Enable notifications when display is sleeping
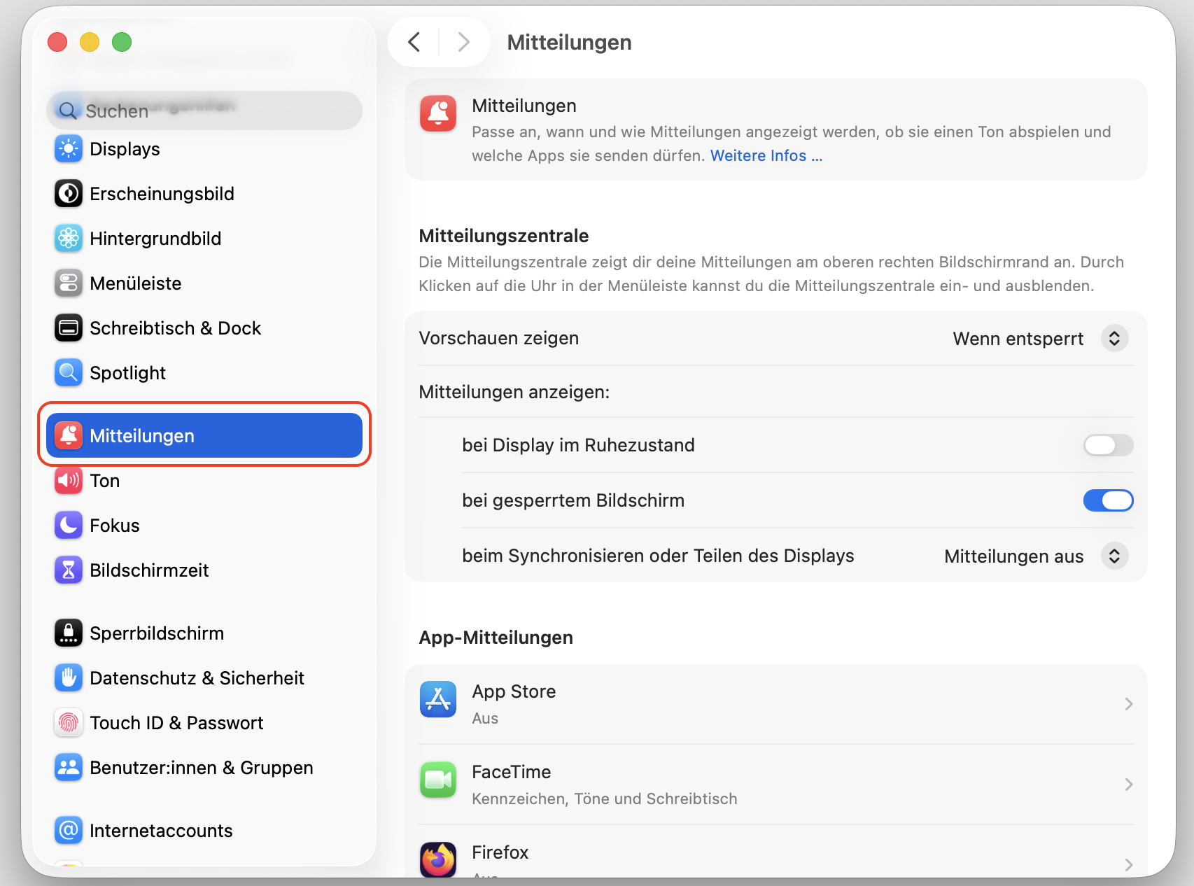Image resolution: width=1194 pixels, height=886 pixels. [1109, 445]
